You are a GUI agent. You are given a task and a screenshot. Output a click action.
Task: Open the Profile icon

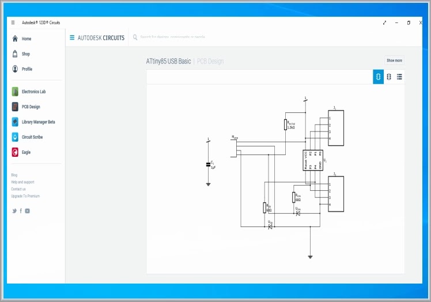tap(15, 69)
